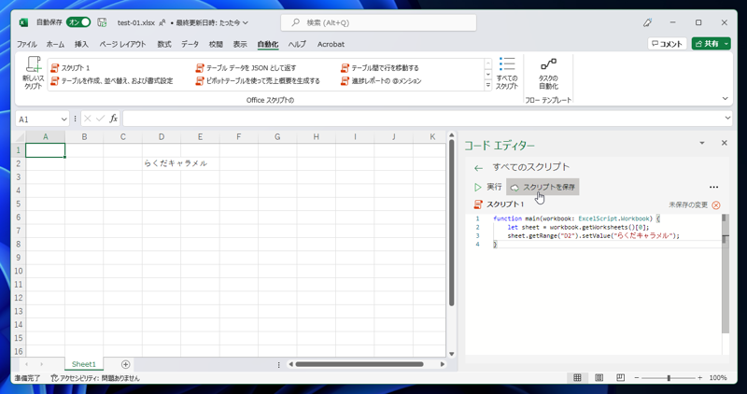
Task: Click accessibility status 問題ありません
Action: [x=95, y=378]
